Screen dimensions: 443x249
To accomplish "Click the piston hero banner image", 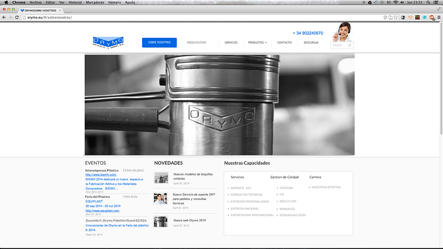I will click(x=219, y=105).
